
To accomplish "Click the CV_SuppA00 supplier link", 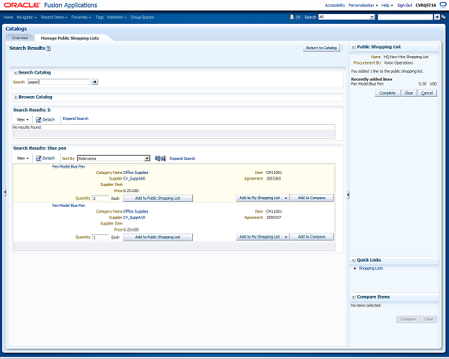I will [134, 179].
